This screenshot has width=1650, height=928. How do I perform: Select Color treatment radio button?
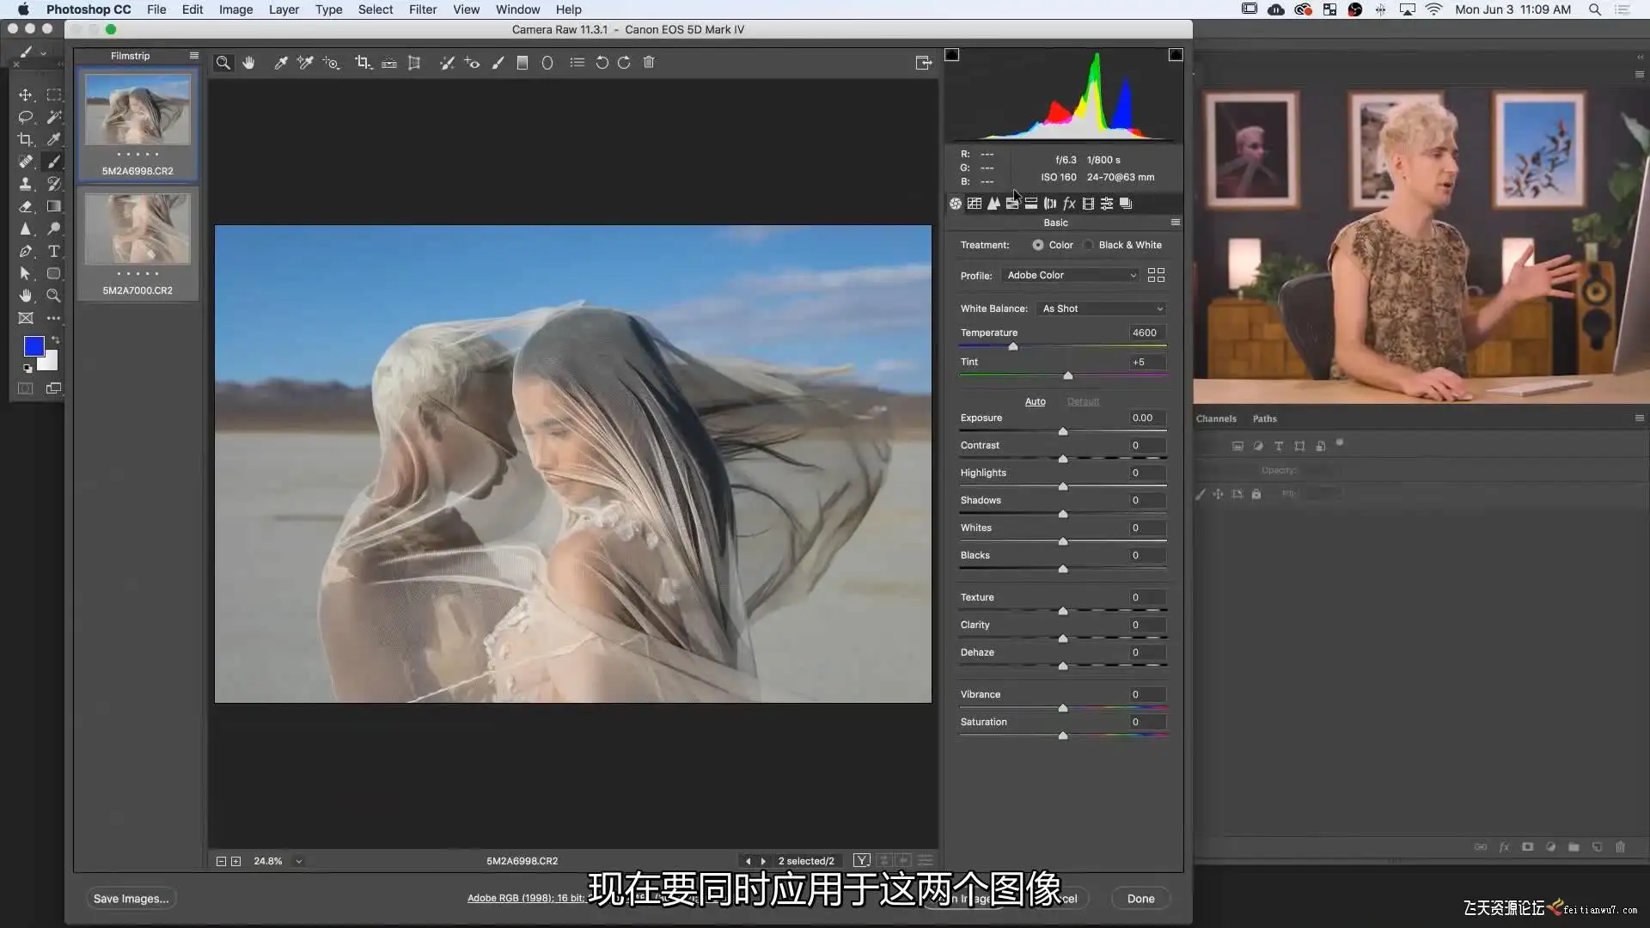pos(1038,245)
